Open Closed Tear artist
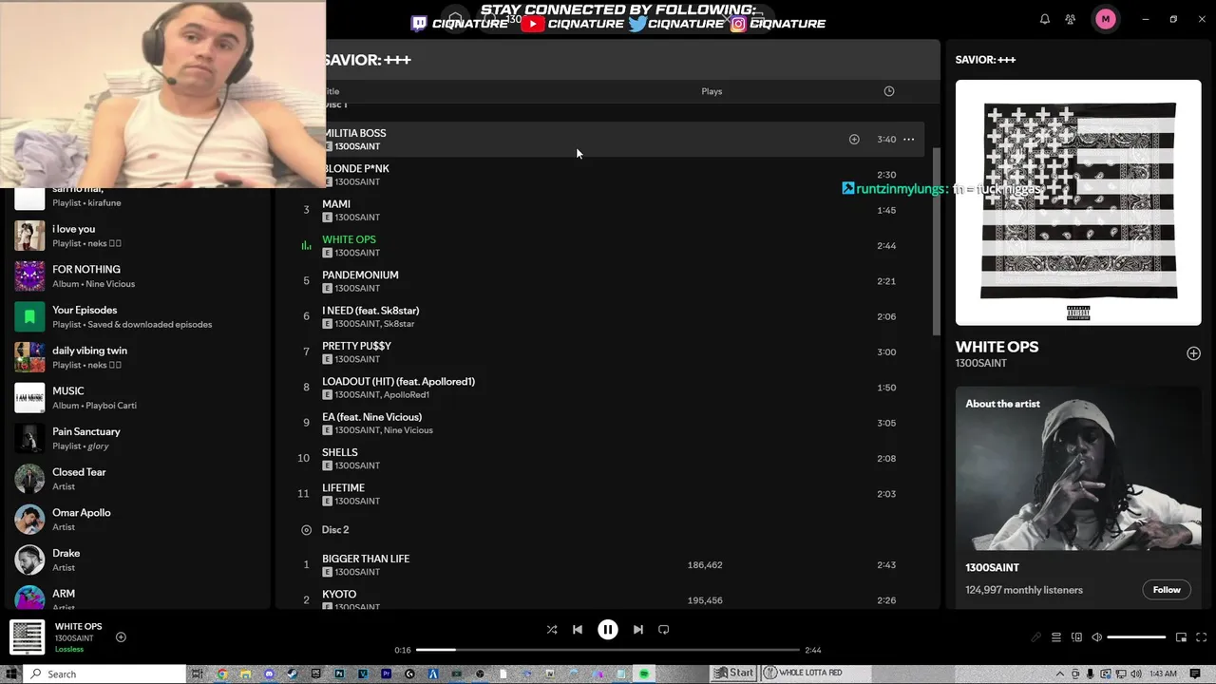The image size is (1216, 684). 138,479
